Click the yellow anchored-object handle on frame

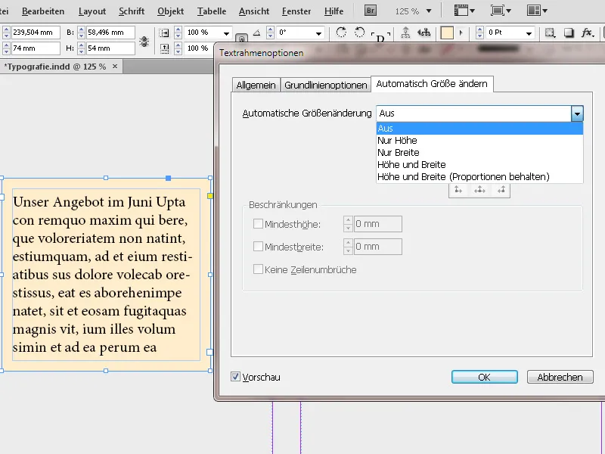210,196
